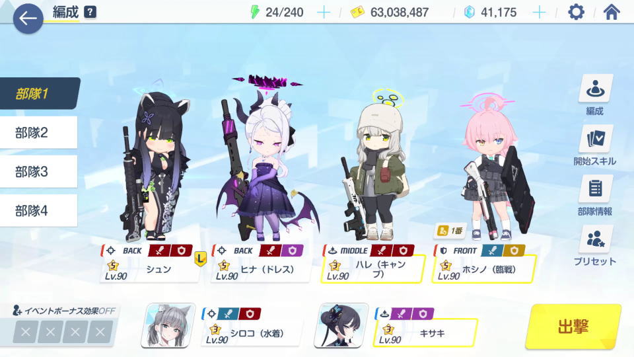The width and height of the screenshot is (634, 357).
Task: Start the sortie with 出撃 button
Action: [573, 326]
